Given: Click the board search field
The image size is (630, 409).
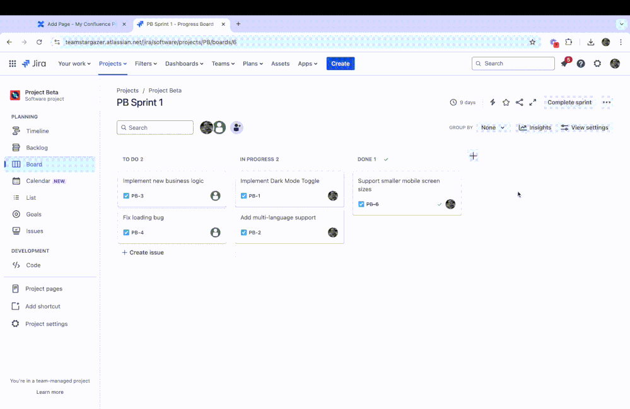Looking at the screenshot, I should pos(155,128).
